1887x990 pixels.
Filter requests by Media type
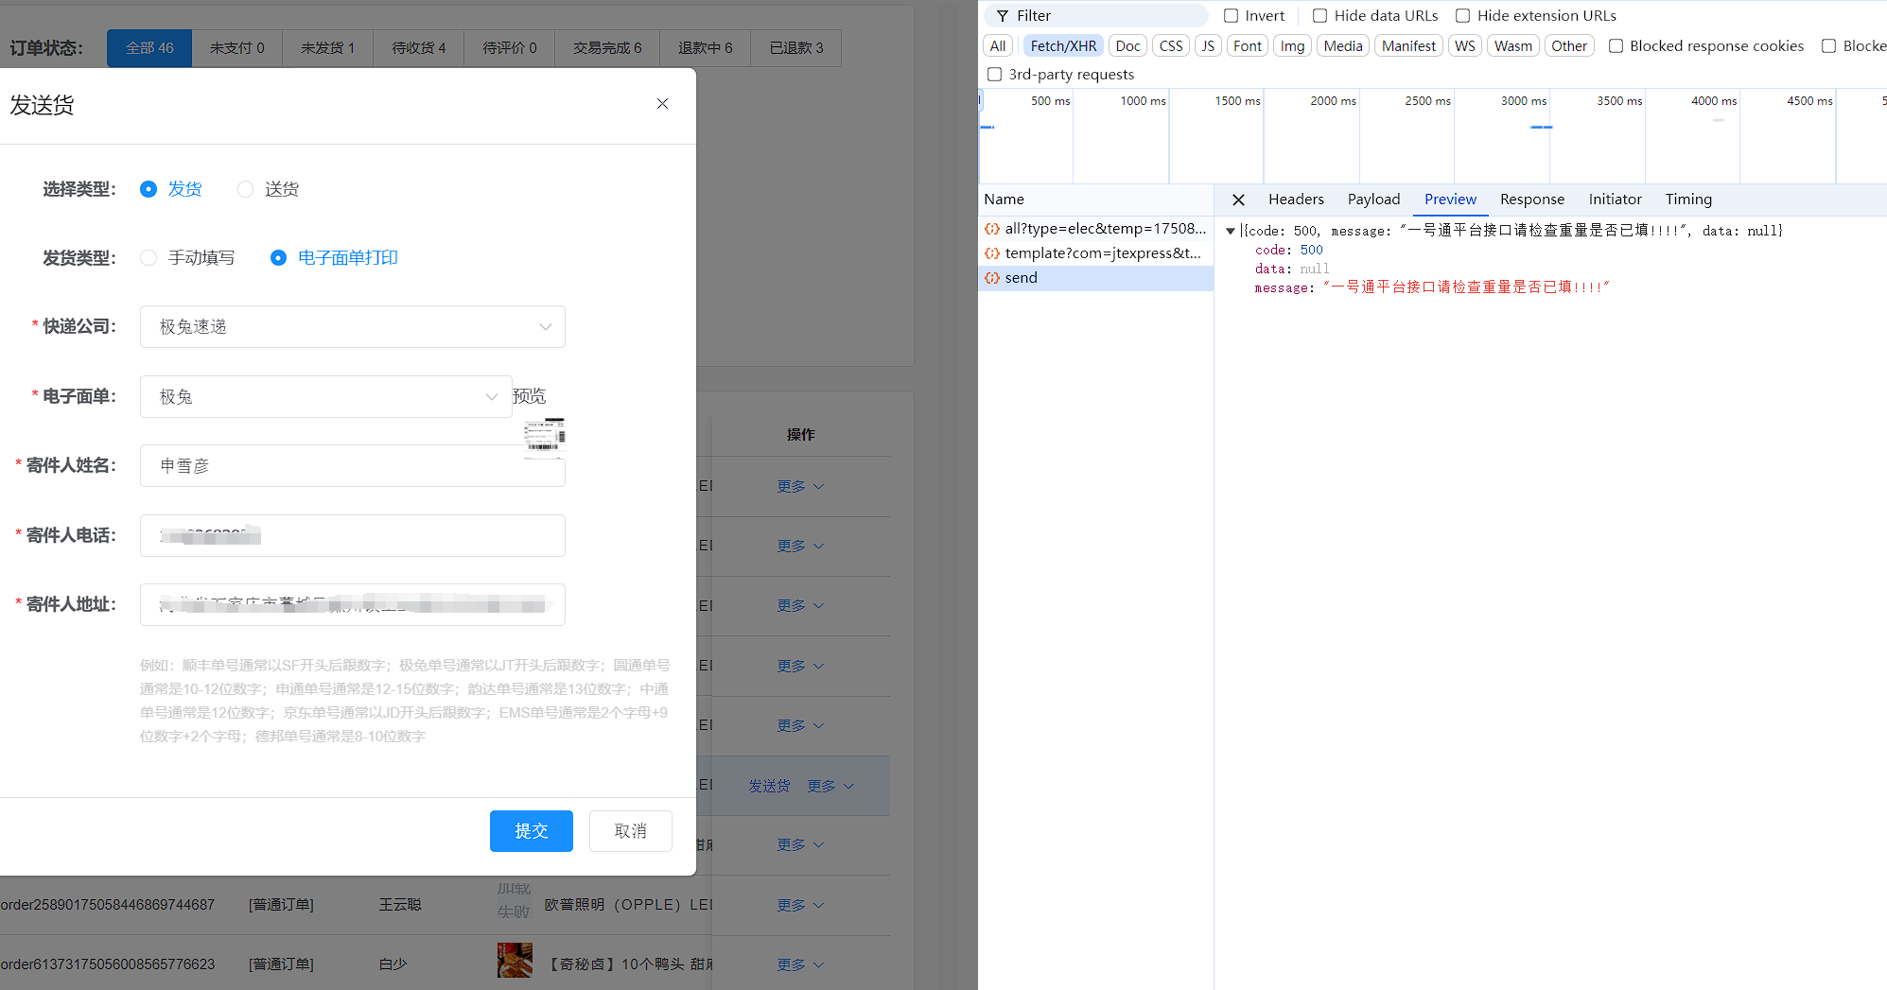[x=1343, y=46]
